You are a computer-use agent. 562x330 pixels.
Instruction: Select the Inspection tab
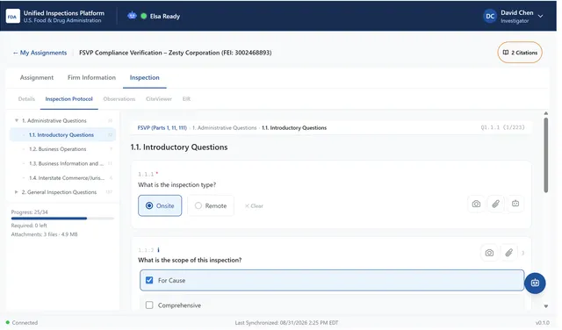coord(144,77)
